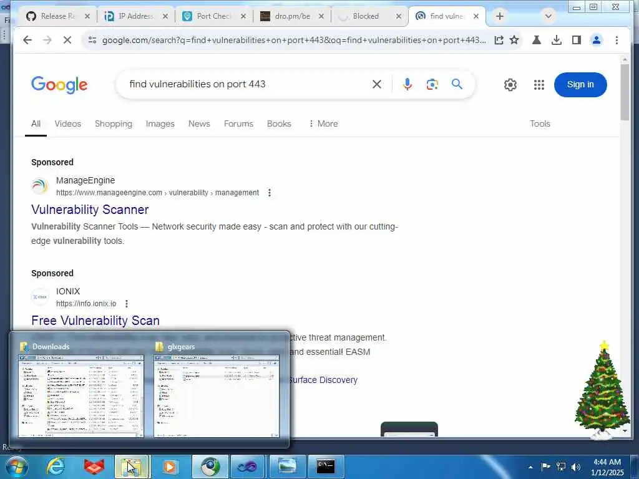The width and height of the screenshot is (639, 479).
Task: Click the ManageEngine site URL
Action: 158,193
